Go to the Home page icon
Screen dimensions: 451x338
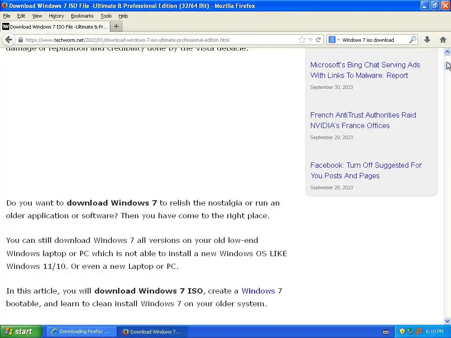click(443, 40)
